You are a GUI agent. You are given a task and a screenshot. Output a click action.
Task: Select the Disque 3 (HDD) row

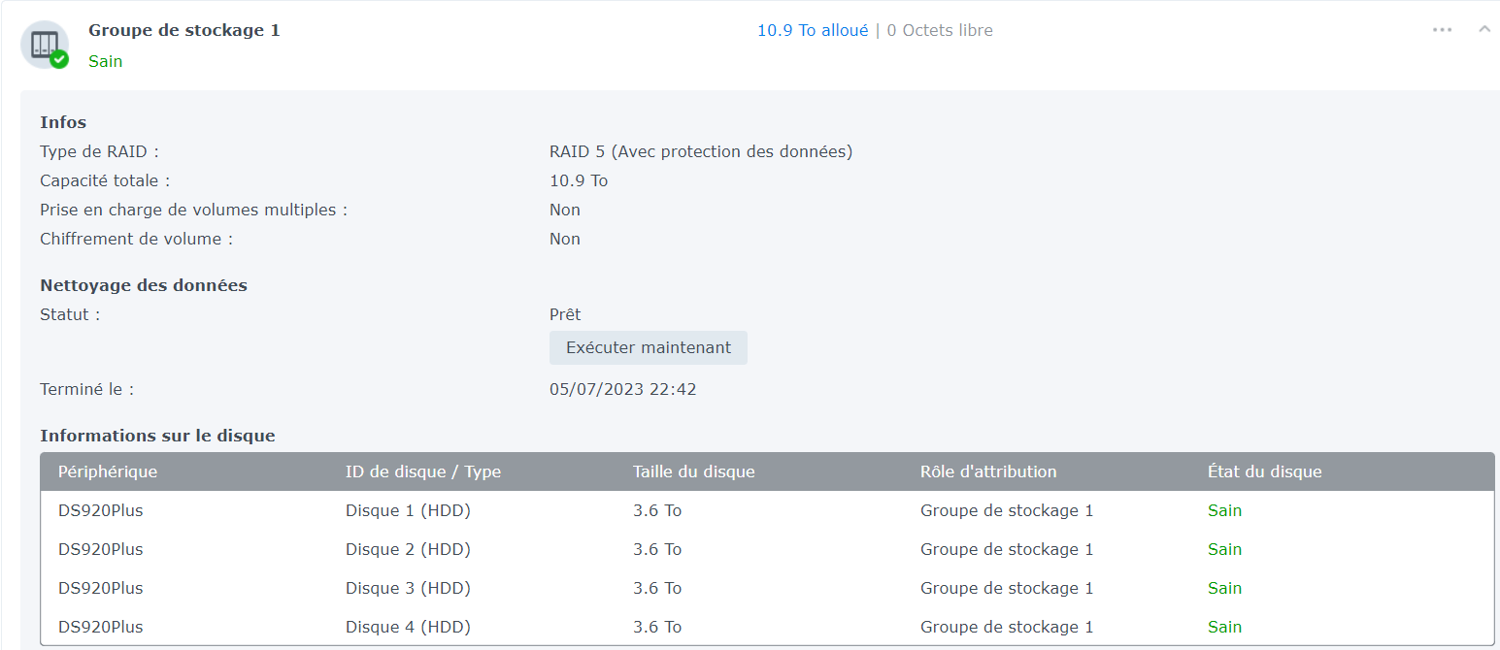coord(408,588)
